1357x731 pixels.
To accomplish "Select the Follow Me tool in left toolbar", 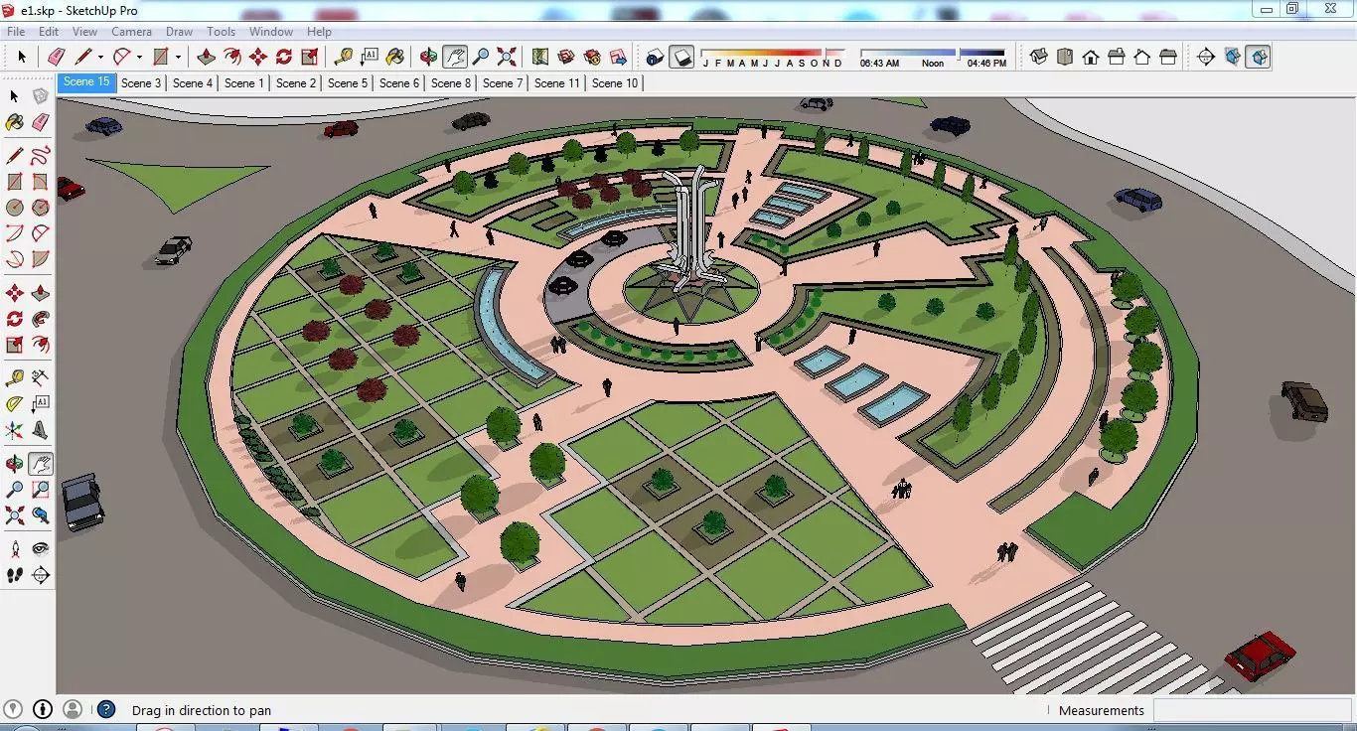I will point(40,319).
